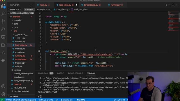Open the DEBUG CONSOLE panel tab
The width and height of the screenshot is (180, 101).
75,73
